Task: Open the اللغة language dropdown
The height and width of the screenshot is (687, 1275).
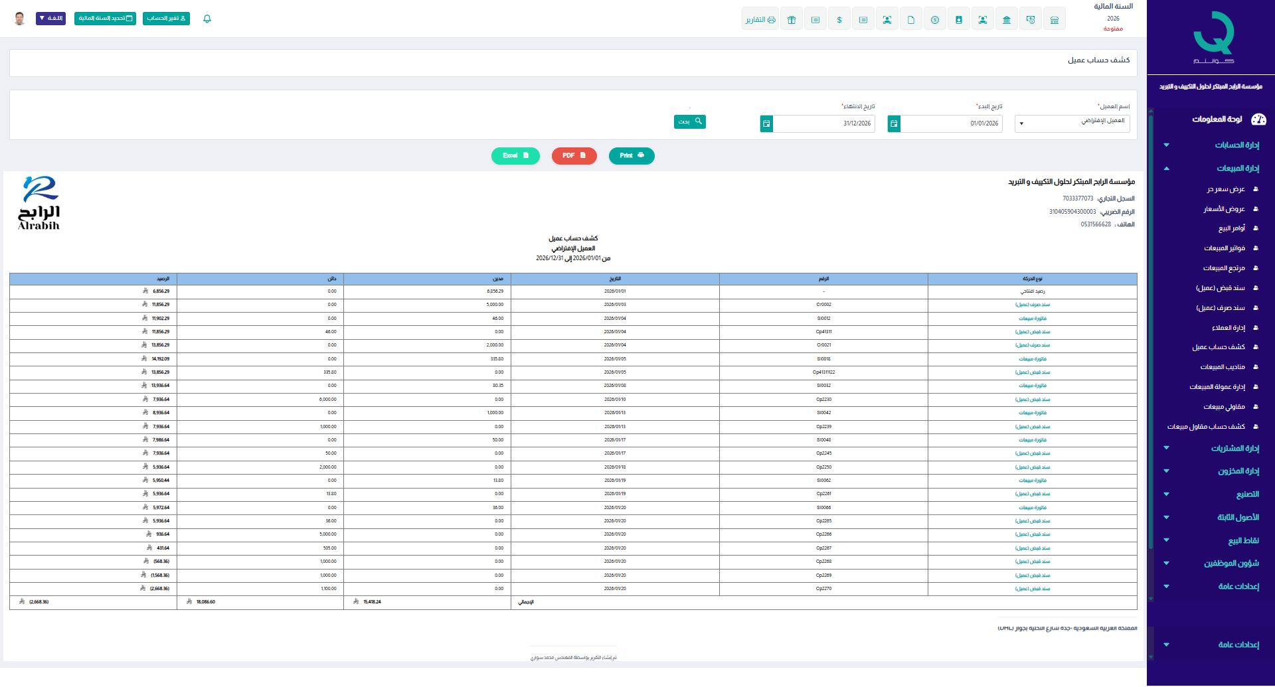Action: point(50,19)
